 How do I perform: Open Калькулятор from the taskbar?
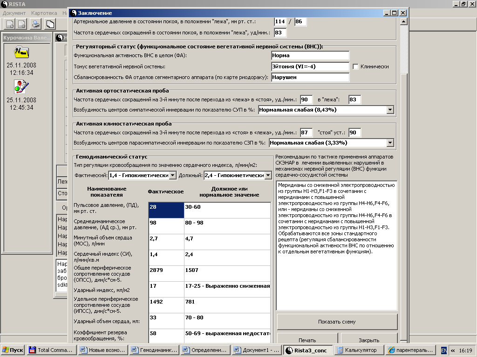(358, 350)
